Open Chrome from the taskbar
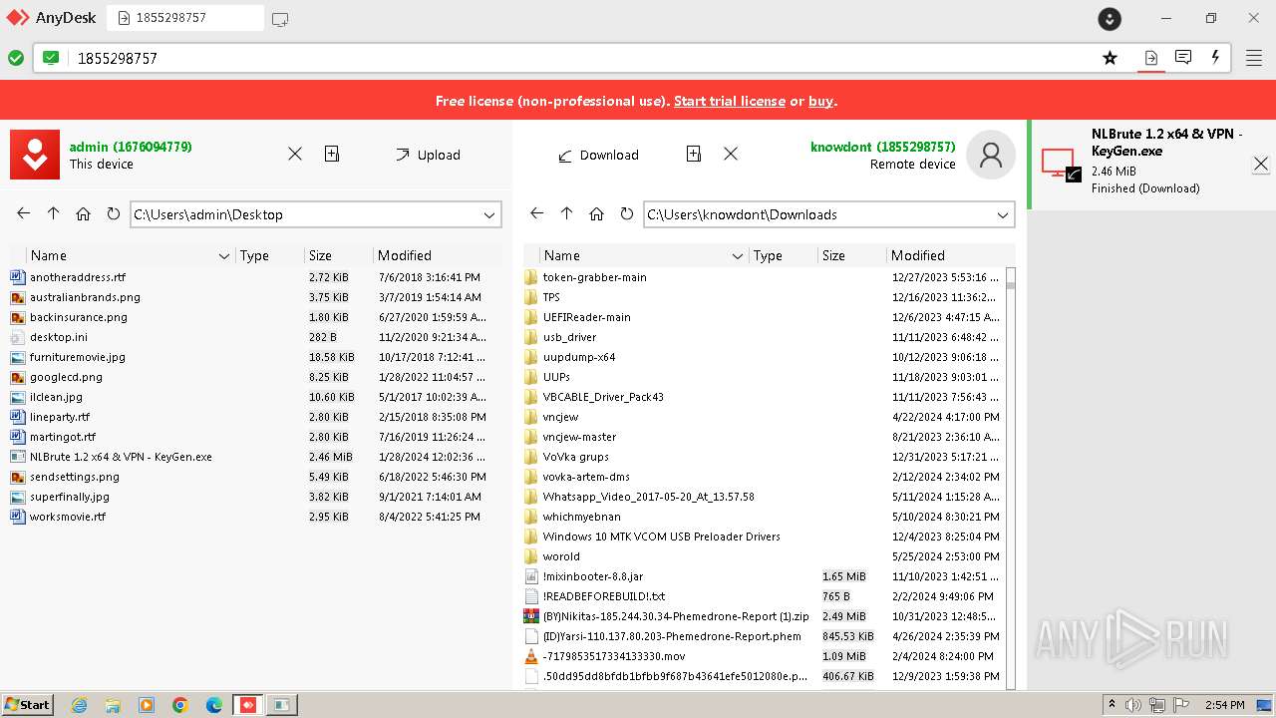This screenshot has width=1276, height=718. click(x=180, y=705)
